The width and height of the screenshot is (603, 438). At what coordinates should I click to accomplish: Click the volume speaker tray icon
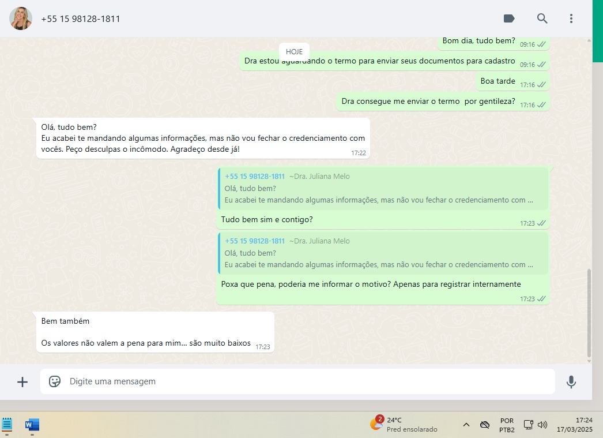pos(542,425)
